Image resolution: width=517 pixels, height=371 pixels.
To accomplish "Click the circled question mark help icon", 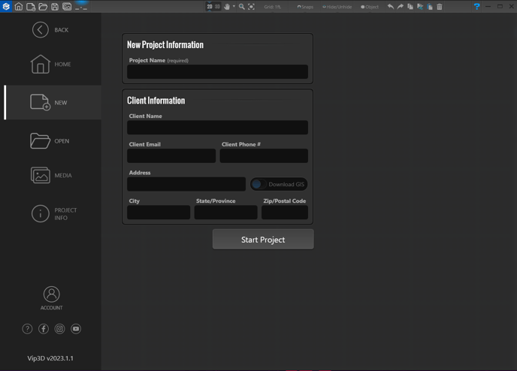I will pyautogui.click(x=27, y=329).
